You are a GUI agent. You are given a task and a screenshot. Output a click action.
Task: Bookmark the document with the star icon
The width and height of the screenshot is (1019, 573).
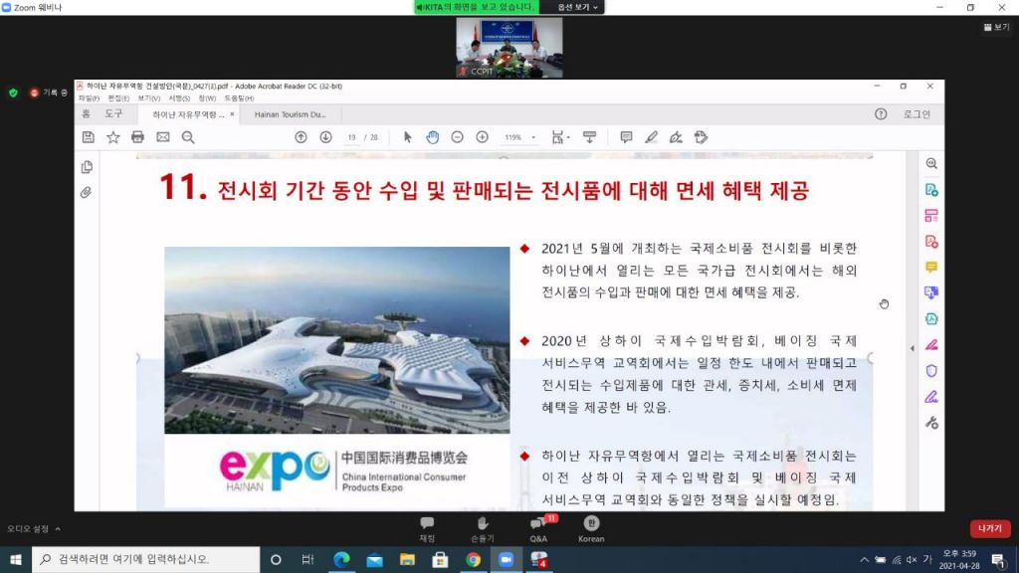point(112,137)
